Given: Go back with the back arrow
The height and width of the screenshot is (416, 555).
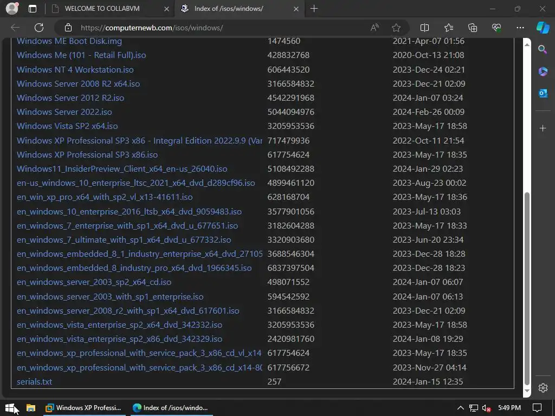Looking at the screenshot, I should tap(15, 28).
